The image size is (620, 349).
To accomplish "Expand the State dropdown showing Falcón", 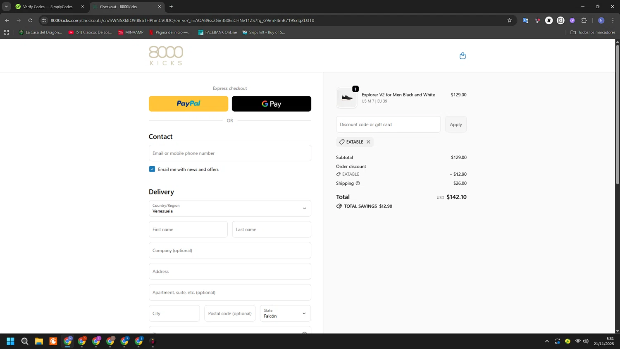I will [x=285, y=313].
